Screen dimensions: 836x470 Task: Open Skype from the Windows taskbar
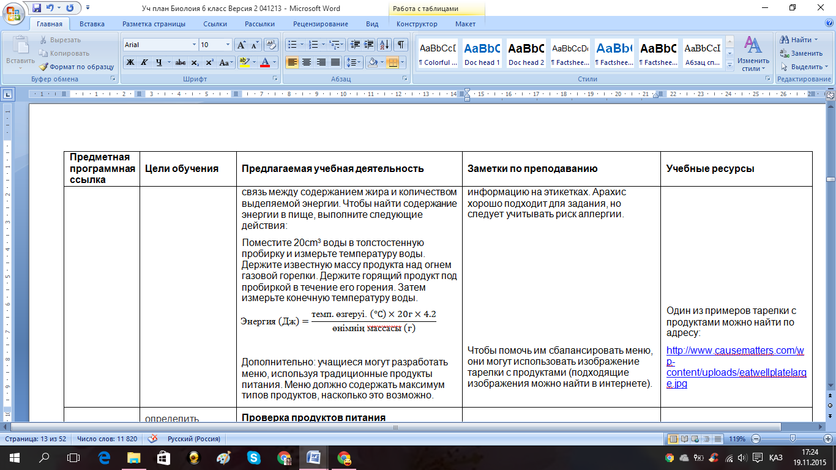(254, 457)
